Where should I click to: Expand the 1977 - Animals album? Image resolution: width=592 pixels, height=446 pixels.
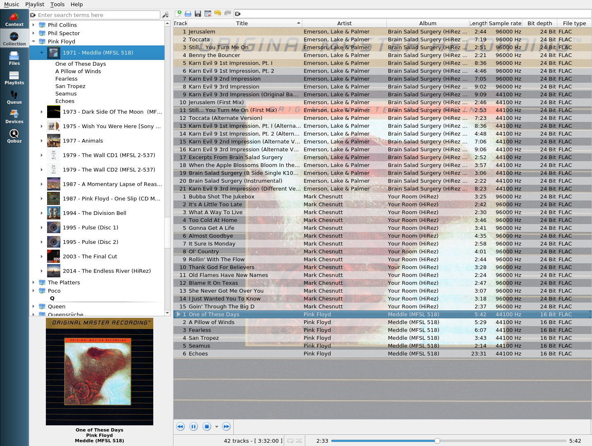click(42, 141)
